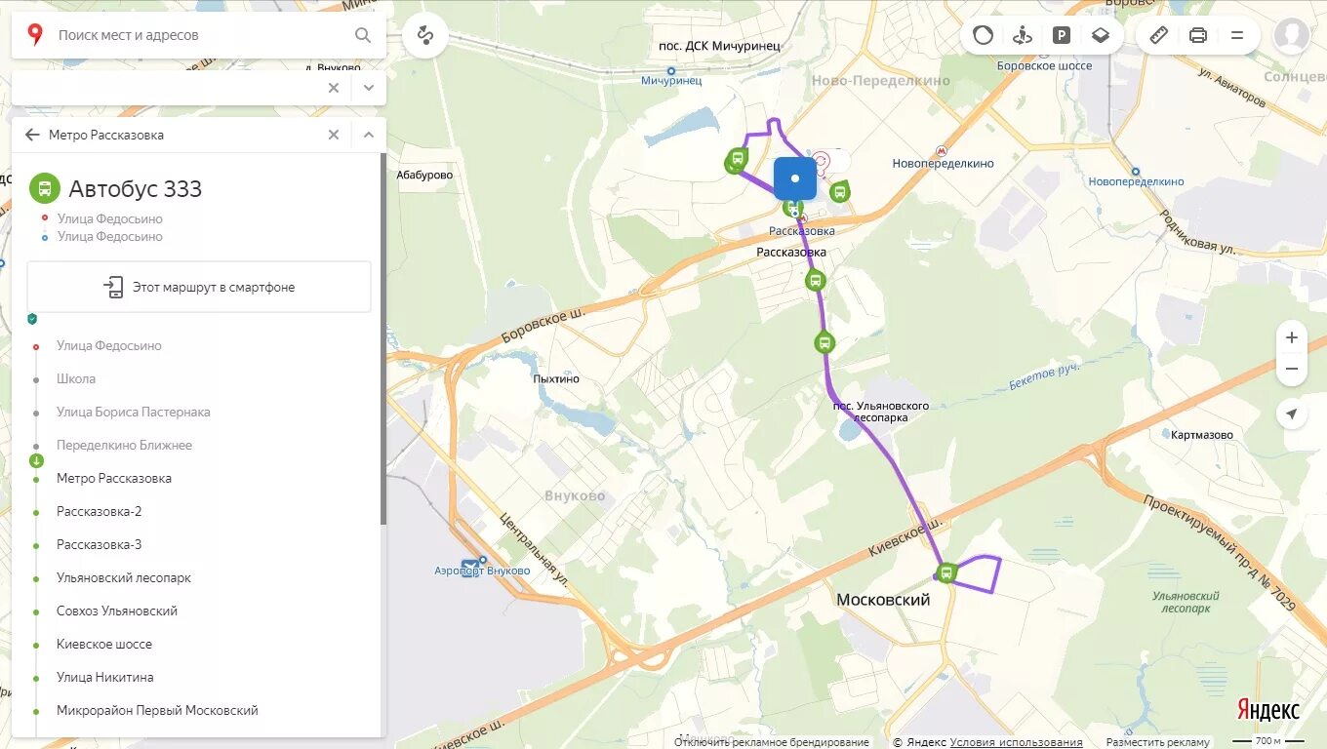
Task: Click the green direction arrow marker in list
Action: (36, 460)
